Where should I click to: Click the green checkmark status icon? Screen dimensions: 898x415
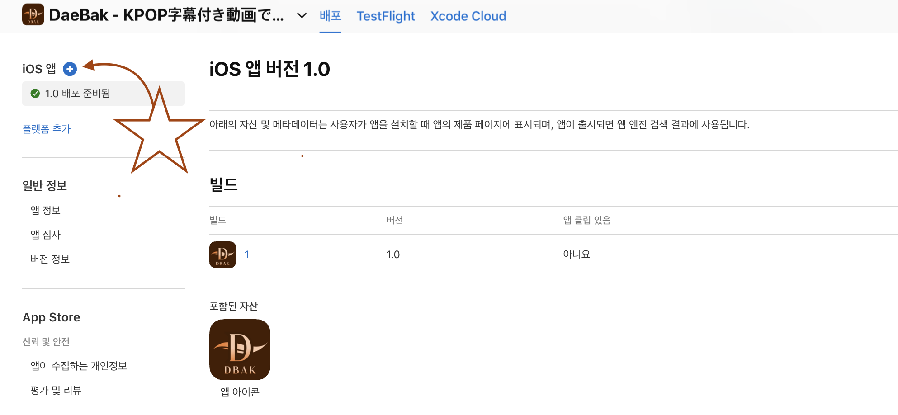[x=35, y=94]
